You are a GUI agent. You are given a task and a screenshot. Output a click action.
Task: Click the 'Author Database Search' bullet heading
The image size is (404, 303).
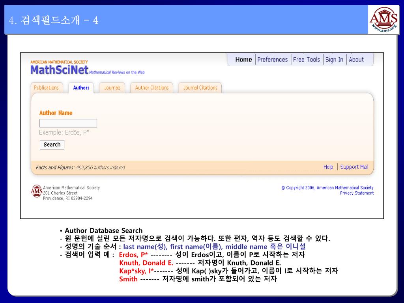pyautogui.click(x=104, y=230)
